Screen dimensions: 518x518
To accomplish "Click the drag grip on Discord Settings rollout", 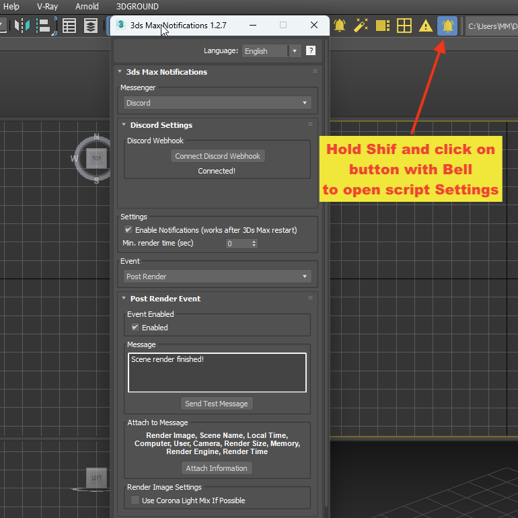I will 310,124.
